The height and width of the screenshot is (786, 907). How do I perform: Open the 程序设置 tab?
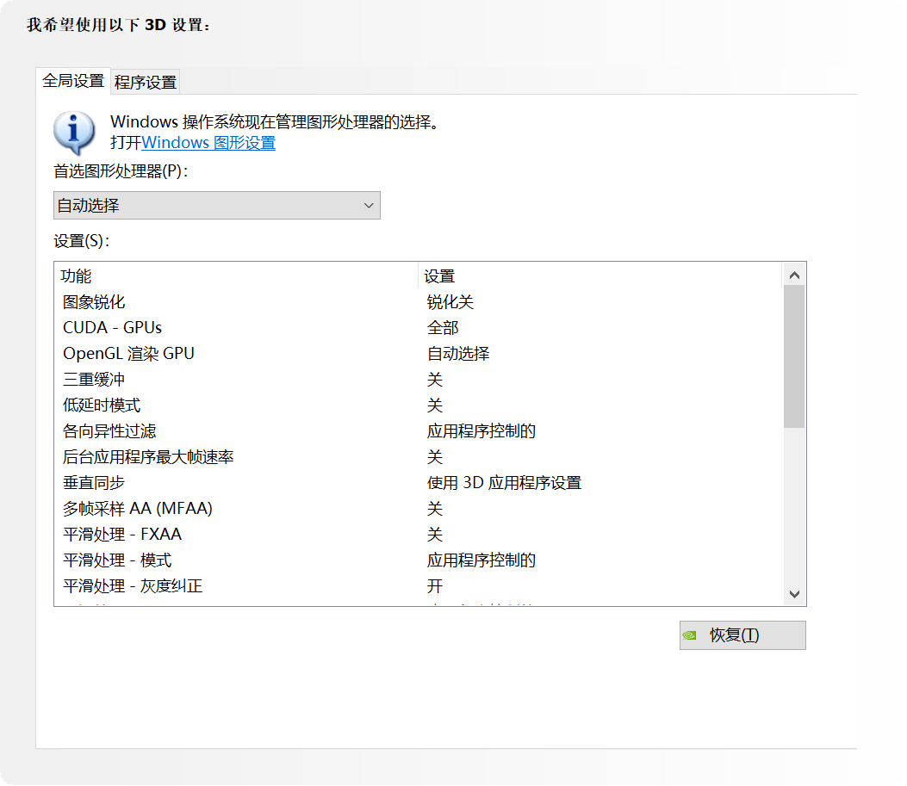pos(146,82)
